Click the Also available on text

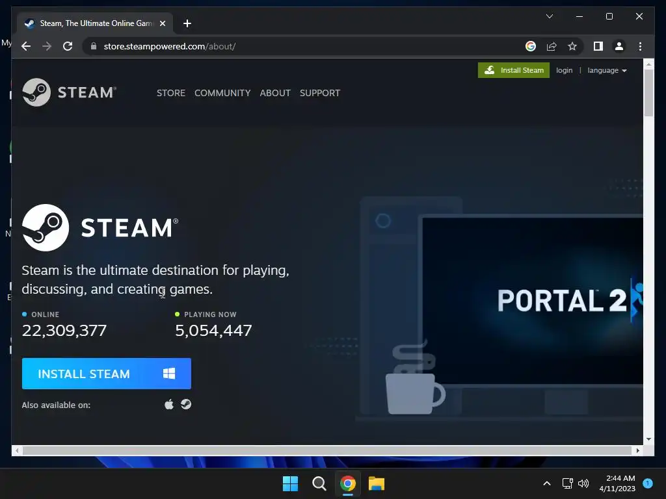click(x=56, y=405)
